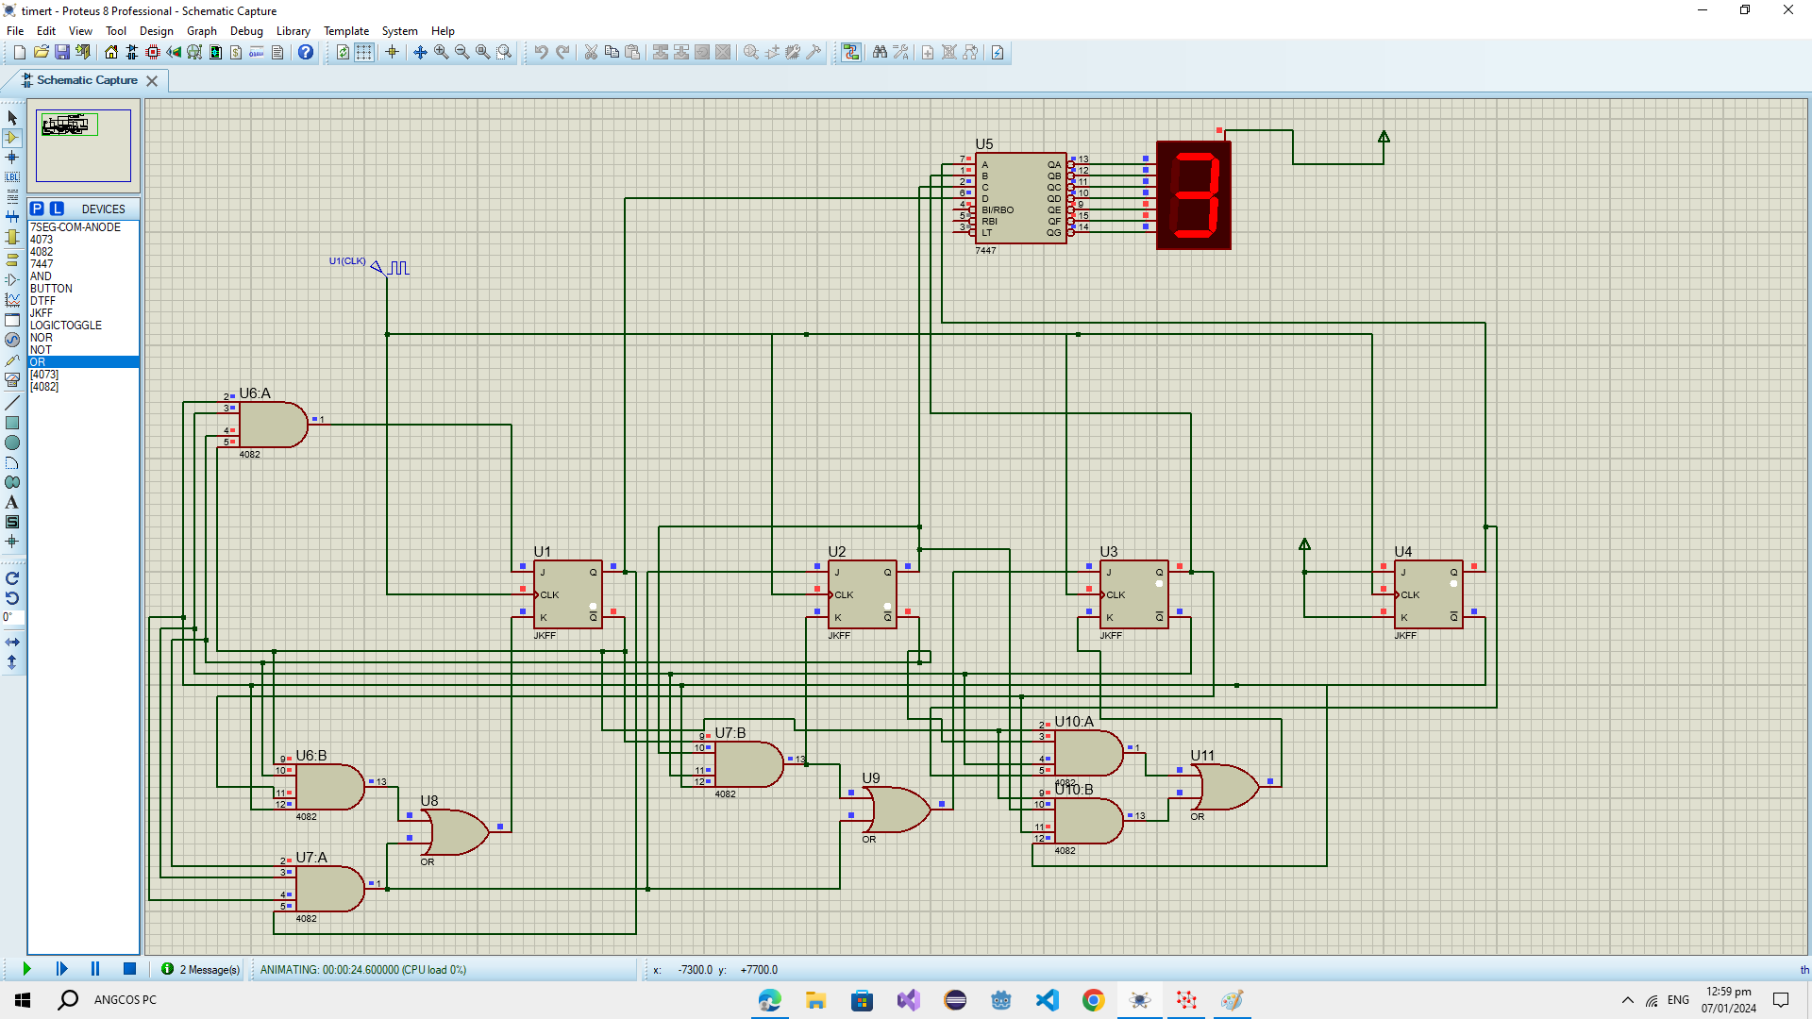Screen dimensions: 1812x1019
Task: Toggle false origin crosshair
Action: click(x=392, y=52)
